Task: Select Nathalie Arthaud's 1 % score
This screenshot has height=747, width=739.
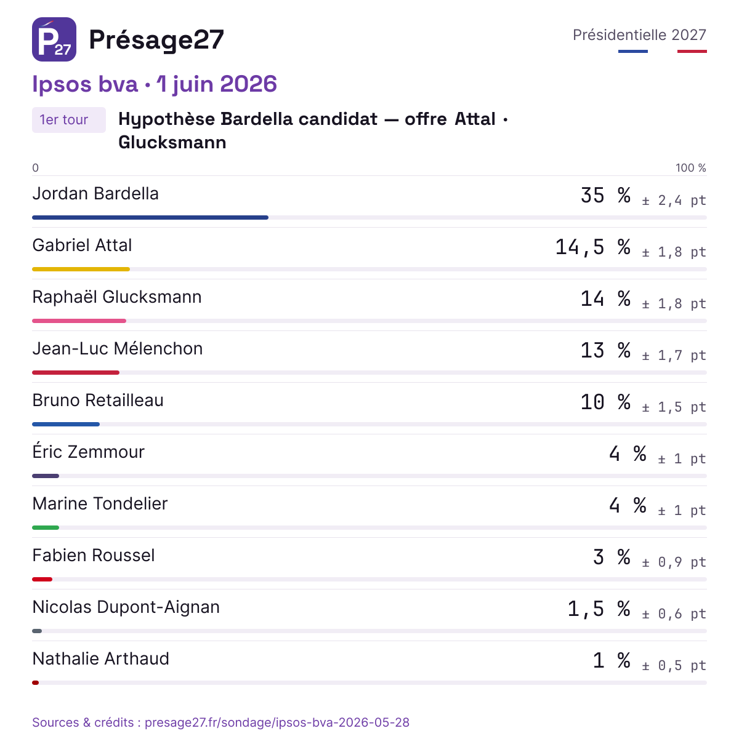Action: pos(612,660)
